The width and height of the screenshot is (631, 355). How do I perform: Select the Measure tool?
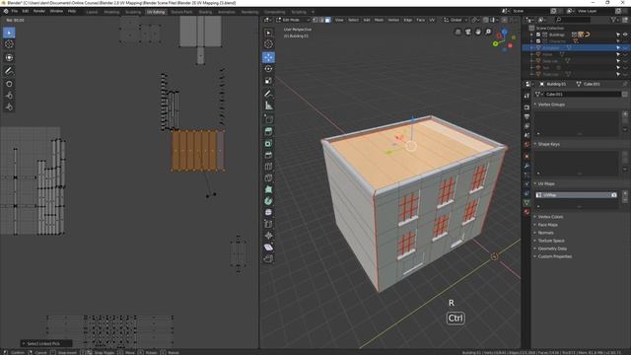[268, 106]
